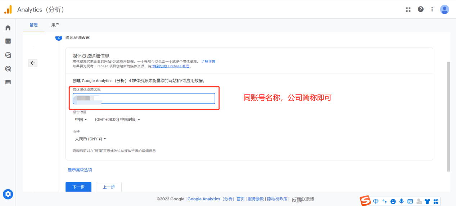
Task: Expand the (GMT+08:00) 中国时间 timezone dropdown
Action: tap(117, 120)
